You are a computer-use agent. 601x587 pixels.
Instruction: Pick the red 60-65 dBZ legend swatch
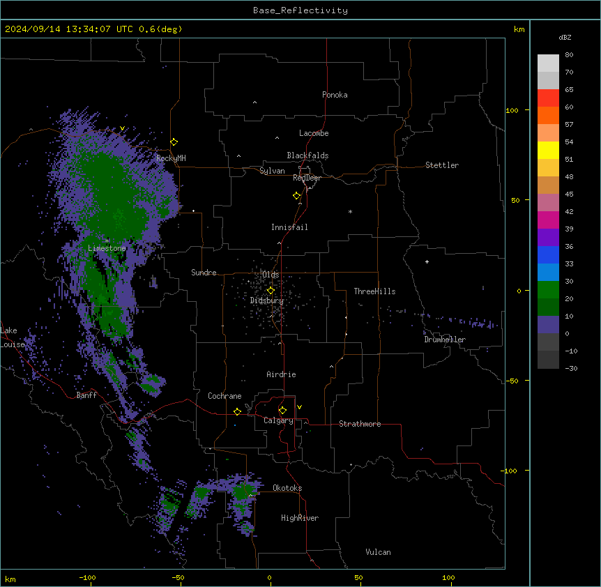548,98
